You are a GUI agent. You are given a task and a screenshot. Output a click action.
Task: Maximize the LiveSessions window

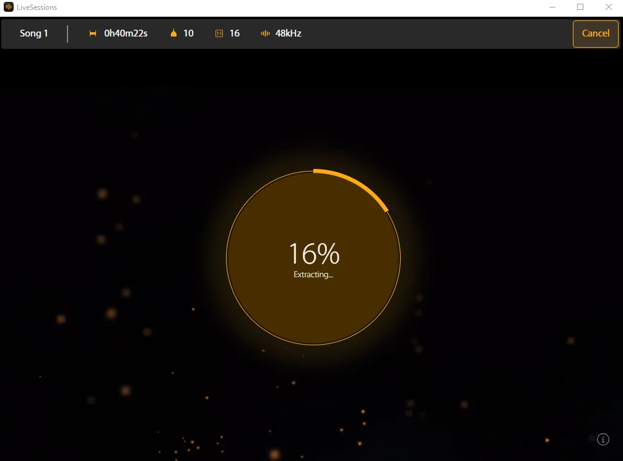coord(580,7)
